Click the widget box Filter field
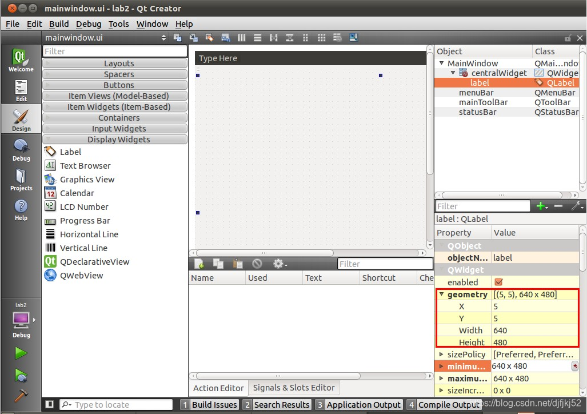This screenshot has height=414, width=587. click(115, 51)
